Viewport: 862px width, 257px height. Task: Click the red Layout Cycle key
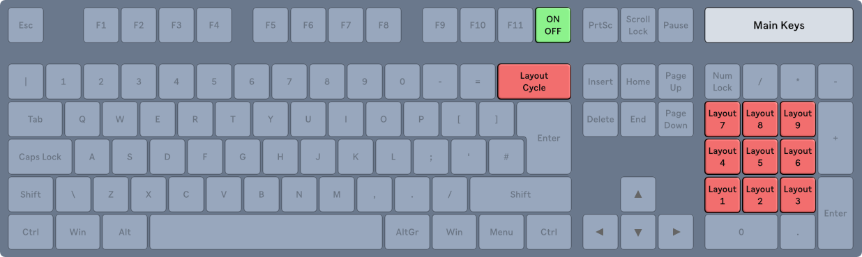pos(534,81)
